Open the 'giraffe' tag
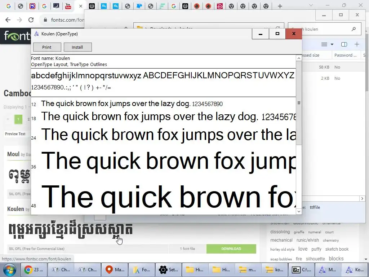369x277 pixels. (299, 232)
